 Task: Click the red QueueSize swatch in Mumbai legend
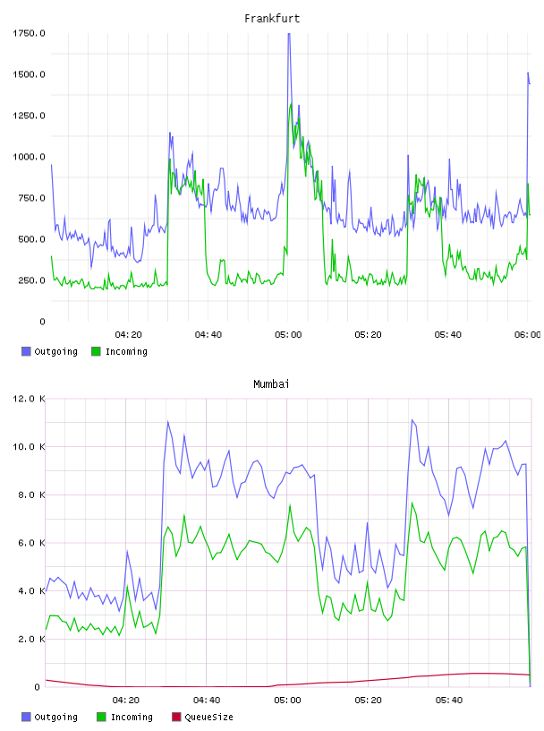click(176, 717)
